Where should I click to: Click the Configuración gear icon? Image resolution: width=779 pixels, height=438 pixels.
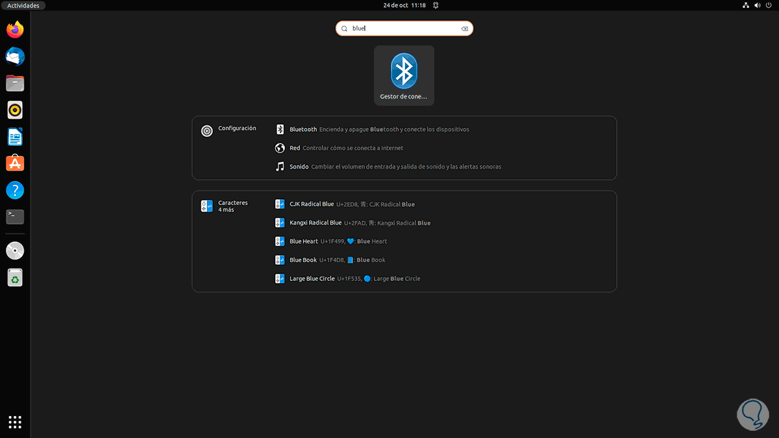click(x=207, y=131)
